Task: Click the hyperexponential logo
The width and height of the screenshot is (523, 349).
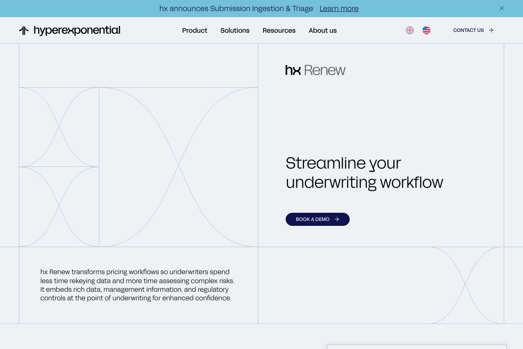Action: (x=69, y=30)
